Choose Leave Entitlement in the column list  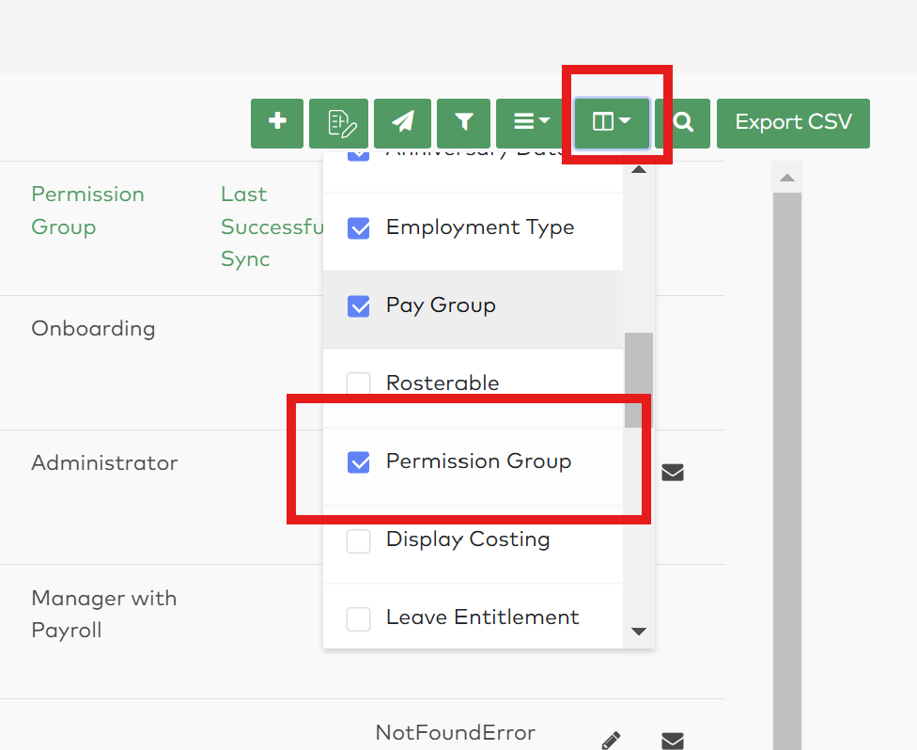[x=482, y=617]
